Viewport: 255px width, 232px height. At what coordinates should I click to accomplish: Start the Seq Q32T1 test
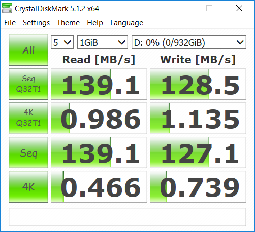pos(28,84)
